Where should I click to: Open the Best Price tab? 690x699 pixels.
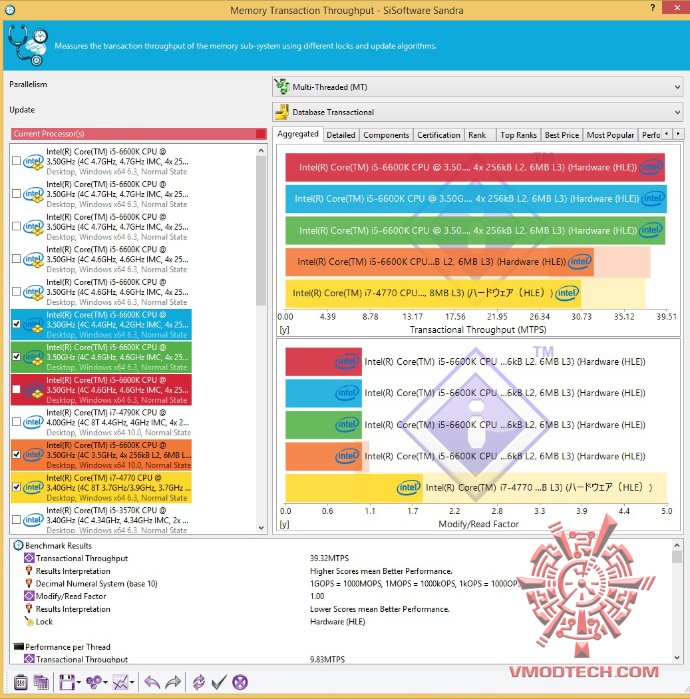[562, 134]
